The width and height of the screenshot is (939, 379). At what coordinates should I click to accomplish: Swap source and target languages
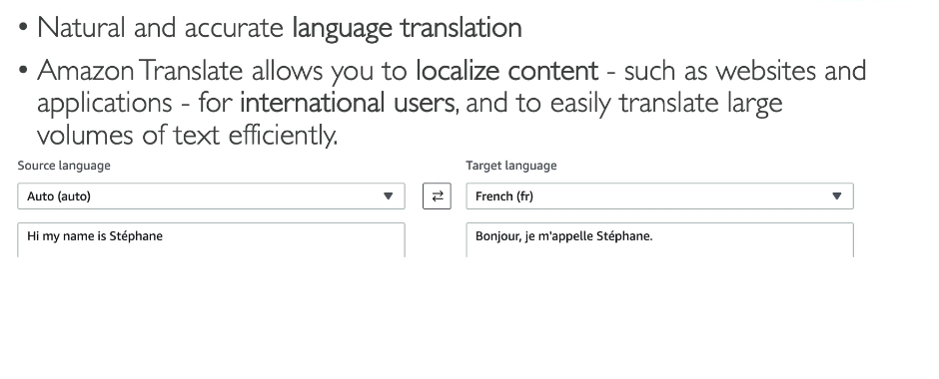[437, 196]
